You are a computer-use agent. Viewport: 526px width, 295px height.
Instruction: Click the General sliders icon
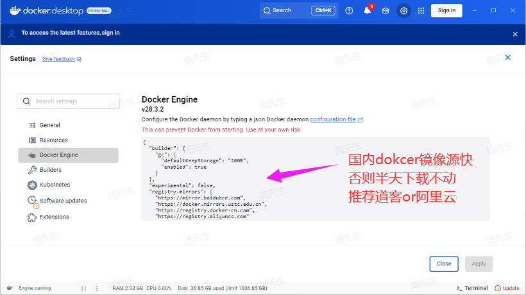32,126
